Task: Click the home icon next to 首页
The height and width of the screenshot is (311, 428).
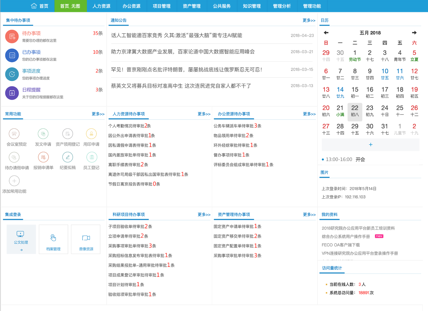Action: pyautogui.click(x=34, y=6)
